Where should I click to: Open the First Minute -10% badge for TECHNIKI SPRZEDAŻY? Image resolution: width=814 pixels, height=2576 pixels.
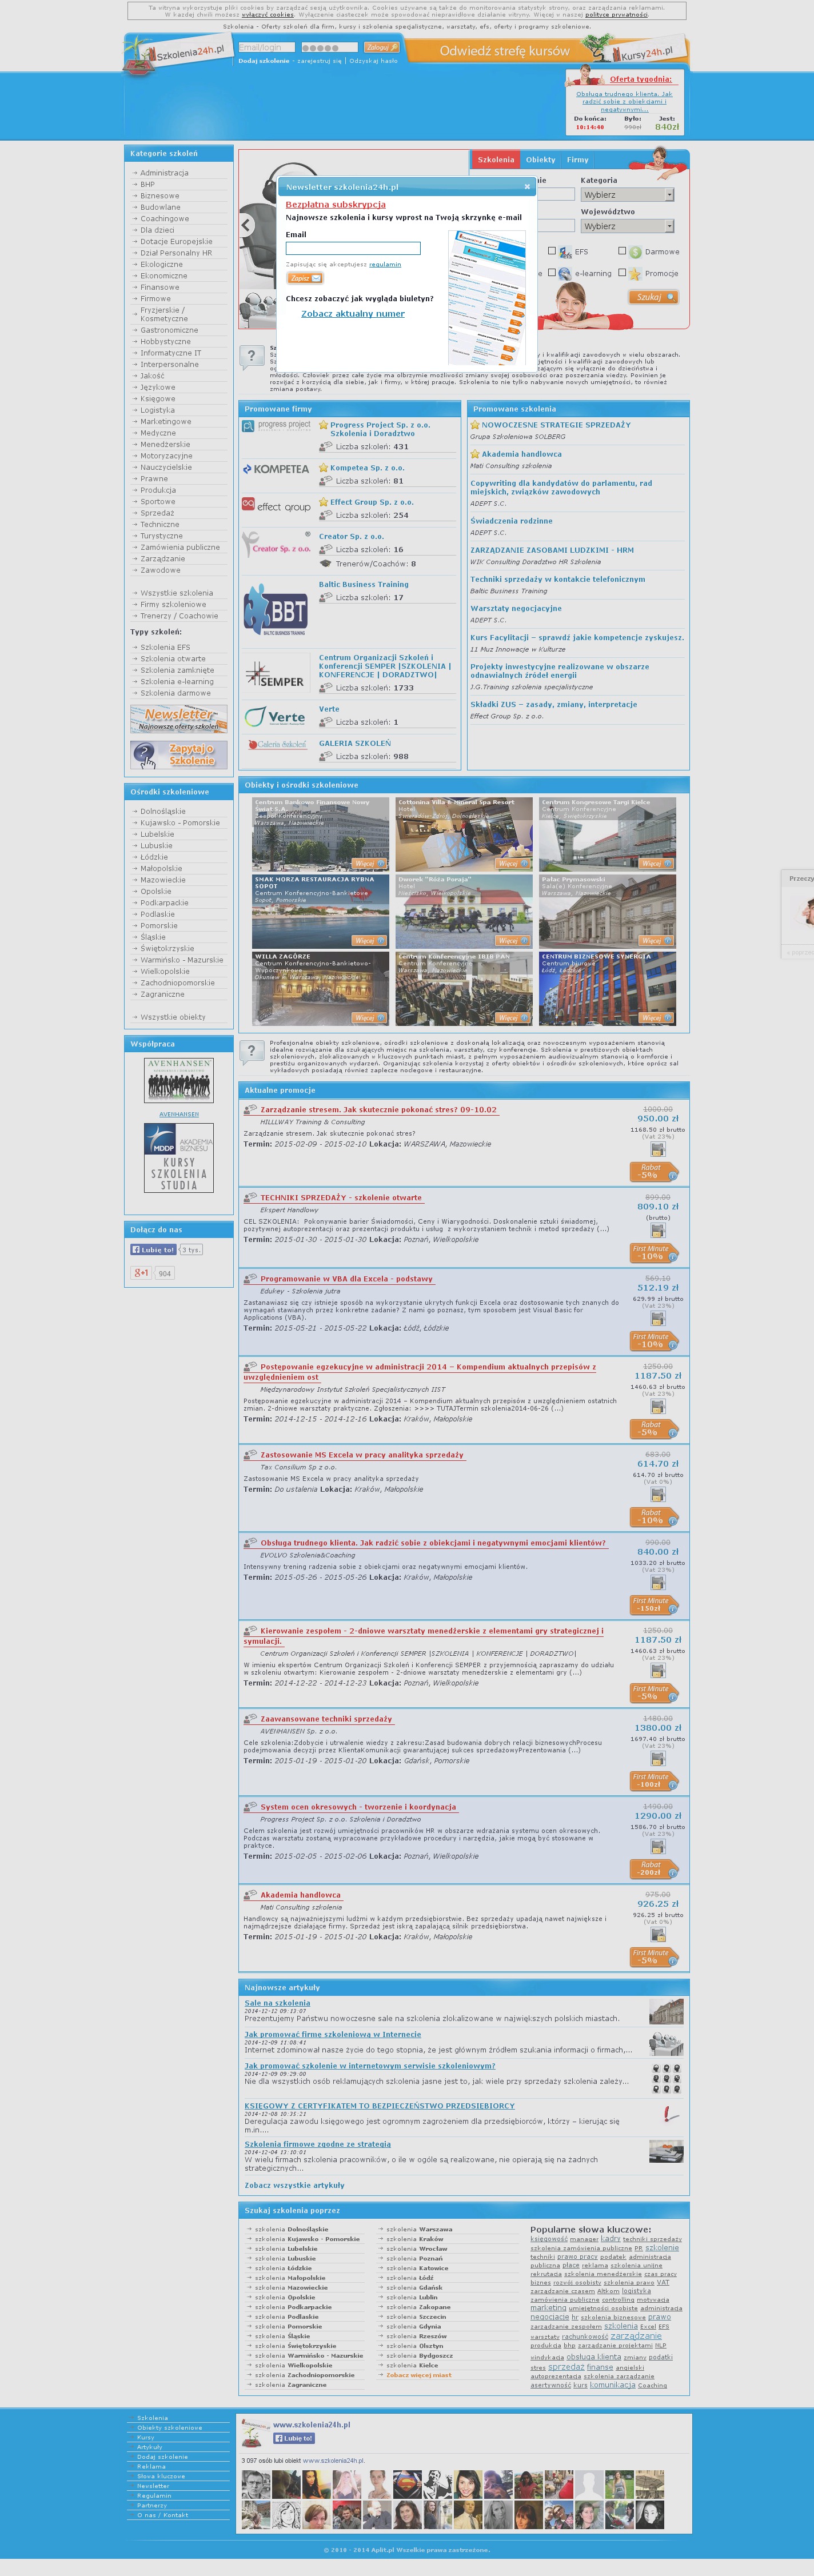(654, 1253)
